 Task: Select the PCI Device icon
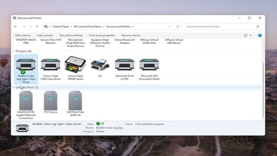51,102
